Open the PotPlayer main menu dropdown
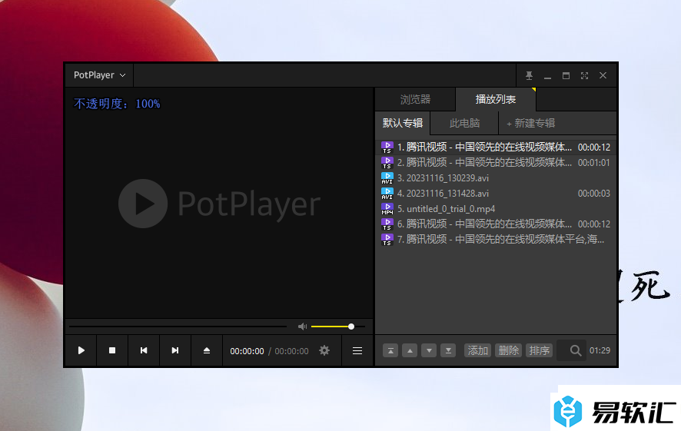681x431 pixels. 99,75
